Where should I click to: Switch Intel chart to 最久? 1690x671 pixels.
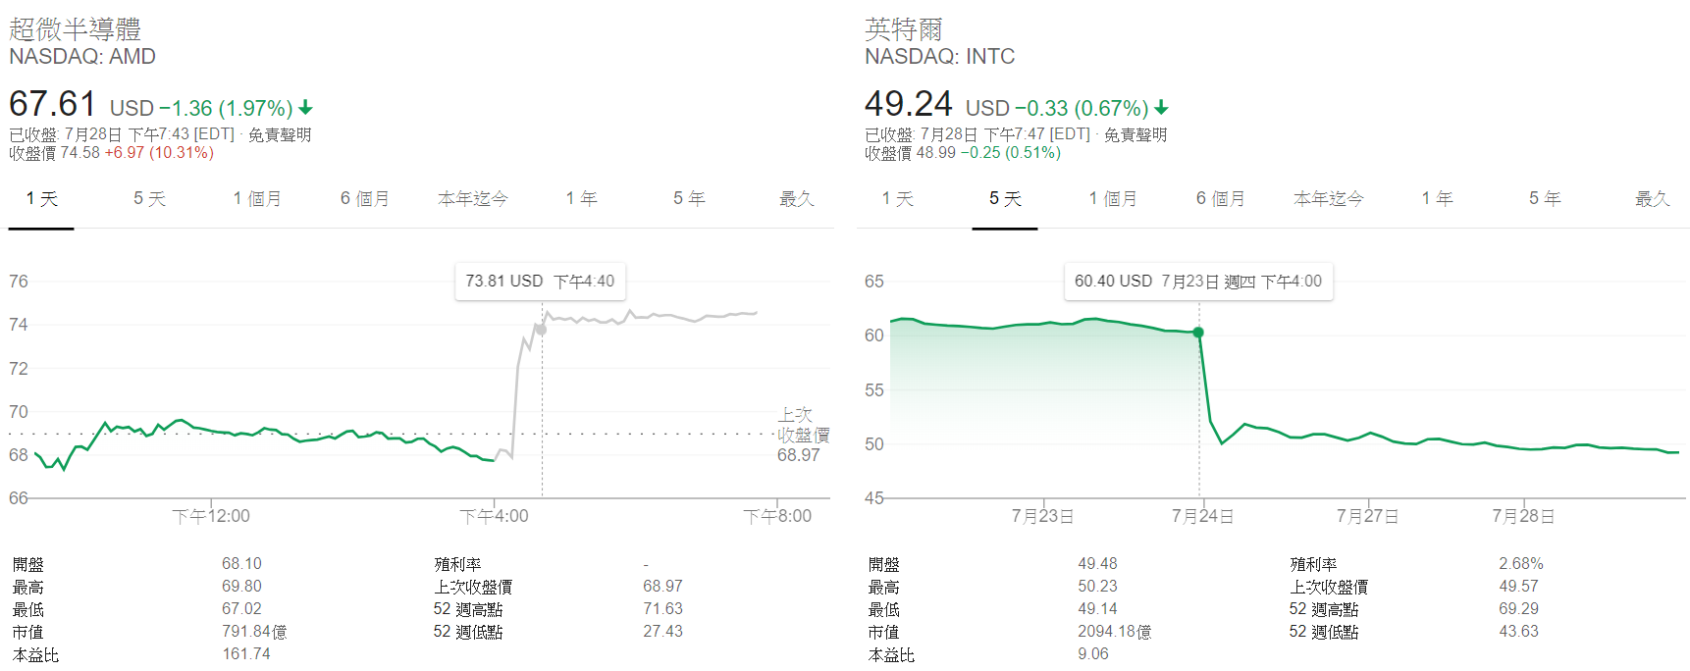(1653, 199)
